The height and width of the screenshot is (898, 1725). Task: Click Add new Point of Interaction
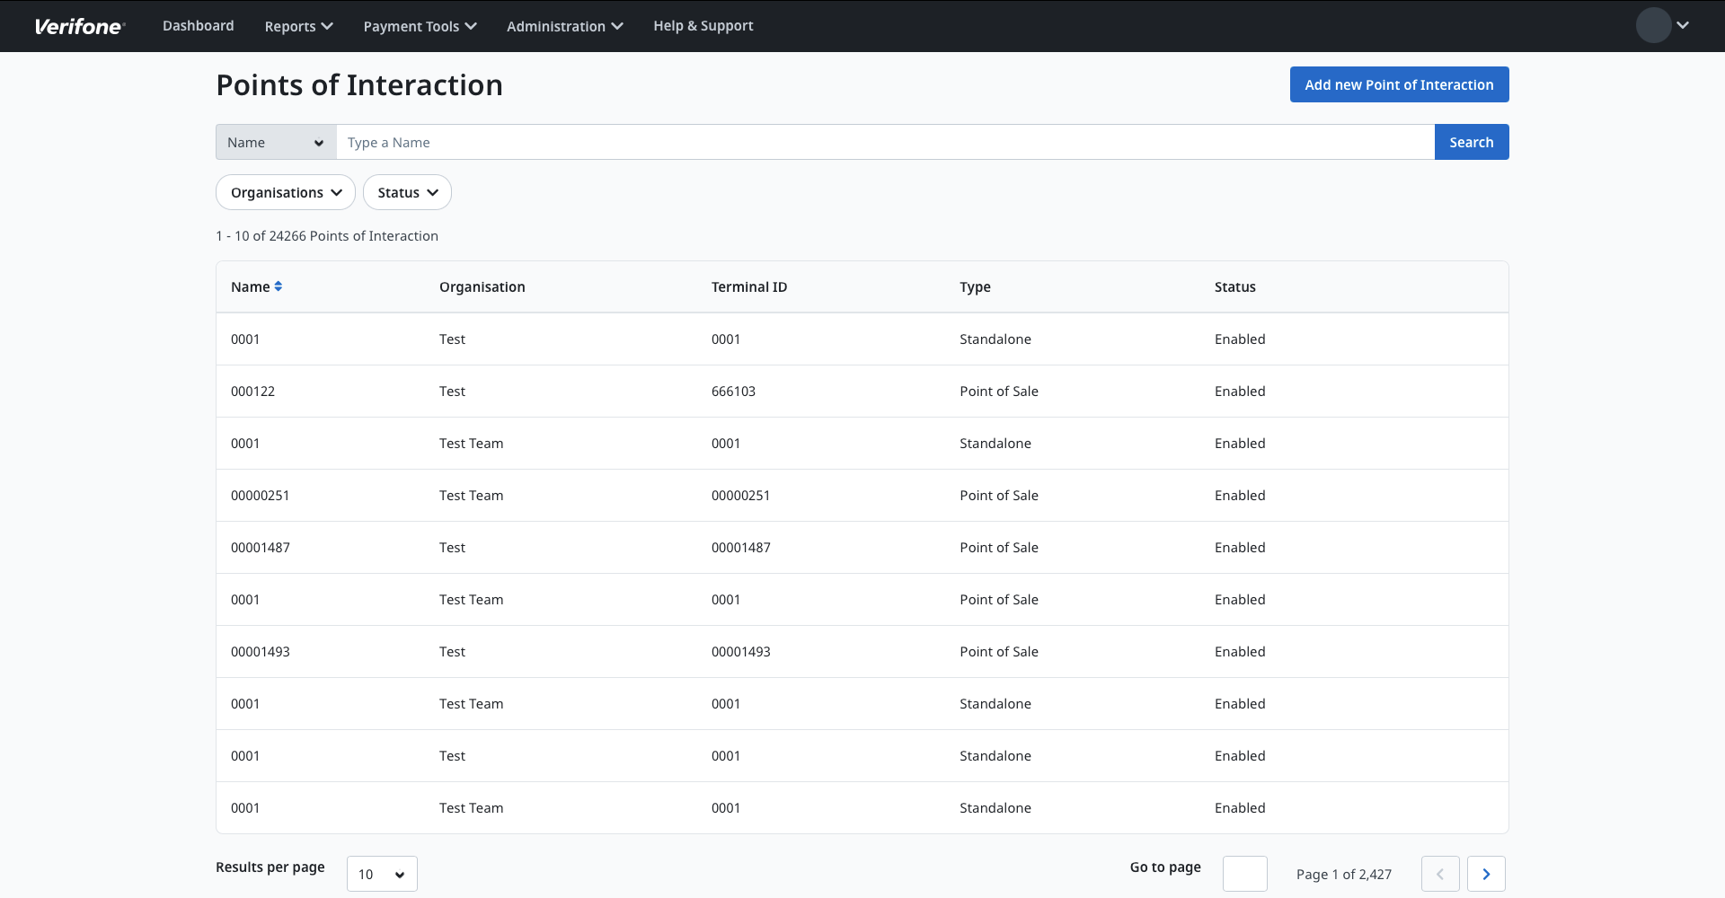[x=1399, y=84]
